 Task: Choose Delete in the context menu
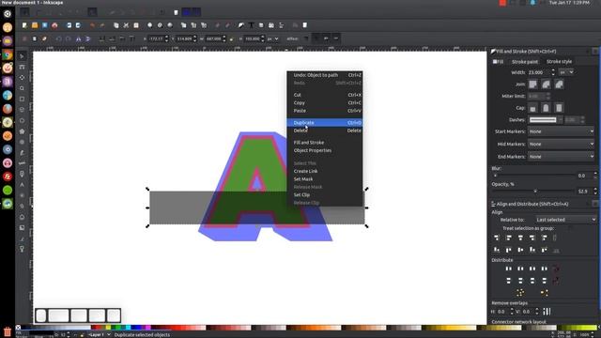click(x=325, y=131)
